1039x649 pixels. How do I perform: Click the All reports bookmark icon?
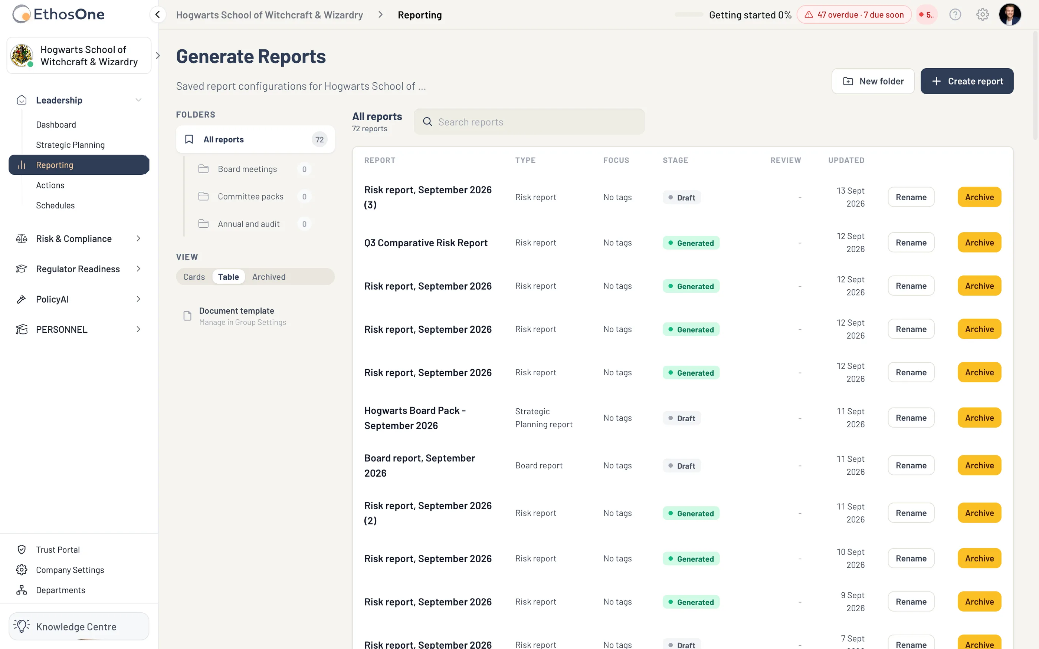click(189, 139)
